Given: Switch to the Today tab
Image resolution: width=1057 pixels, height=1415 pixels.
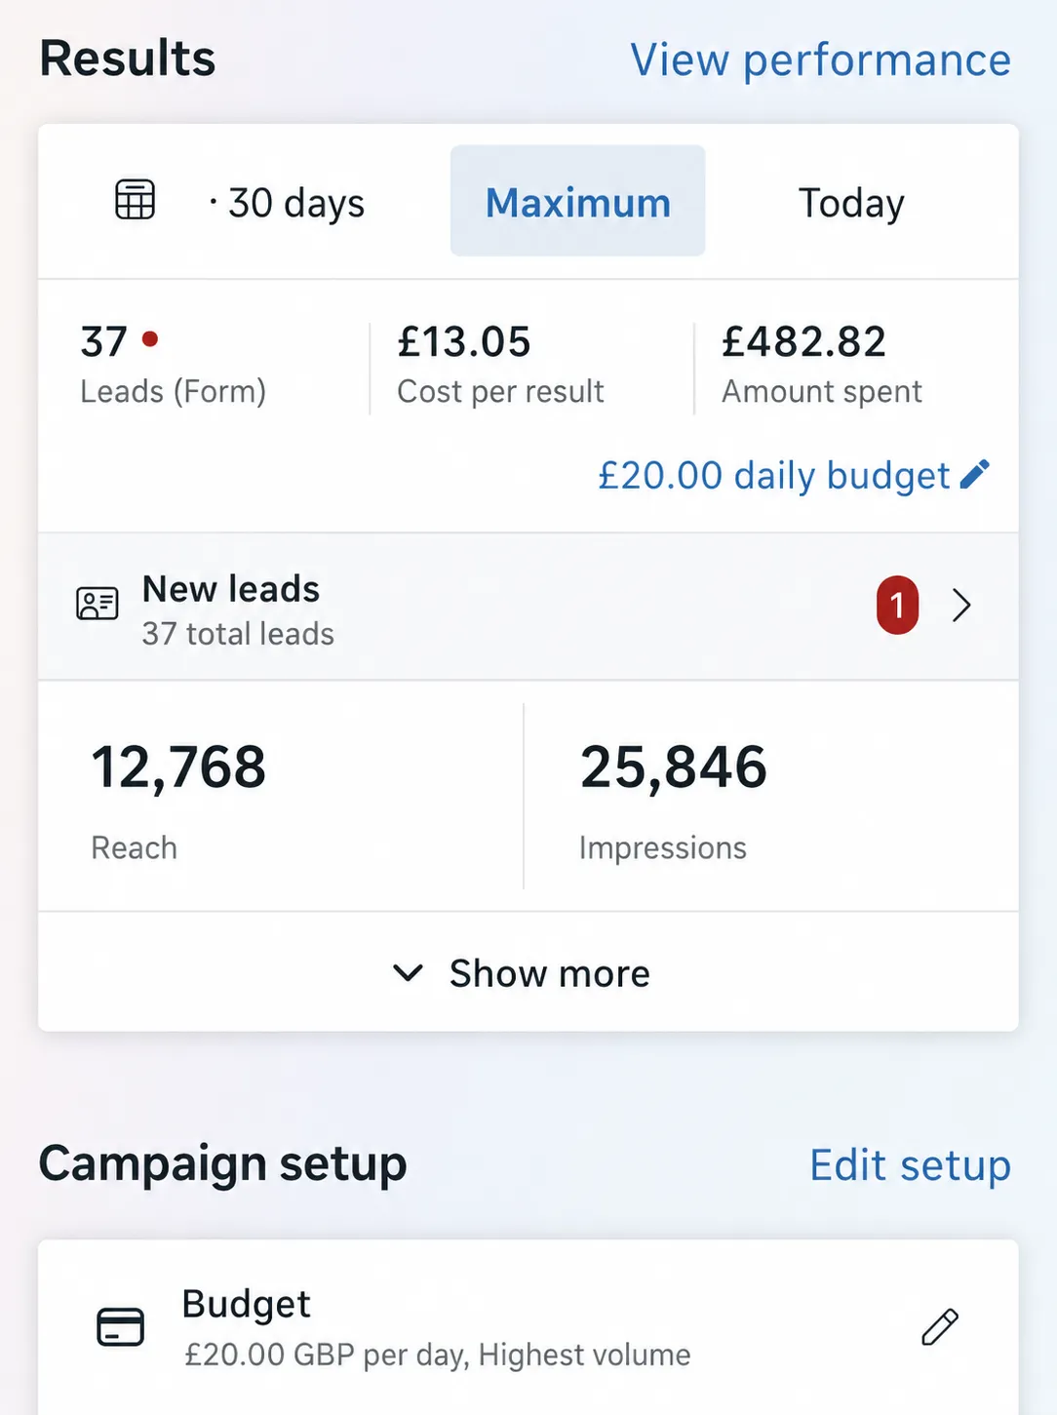Looking at the screenshot, I should click(851, 203).
